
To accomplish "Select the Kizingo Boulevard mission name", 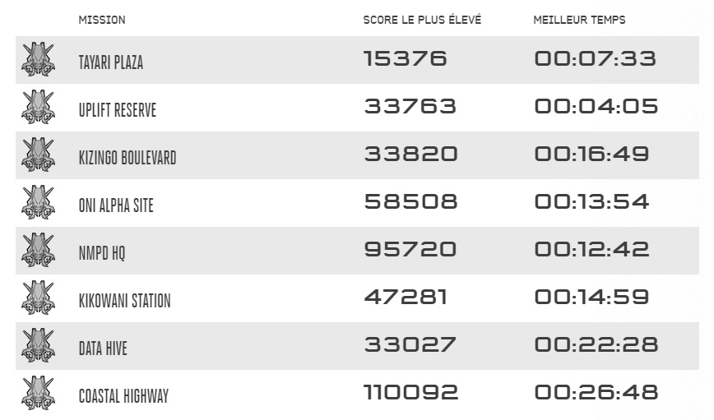I will pos(127,158).
